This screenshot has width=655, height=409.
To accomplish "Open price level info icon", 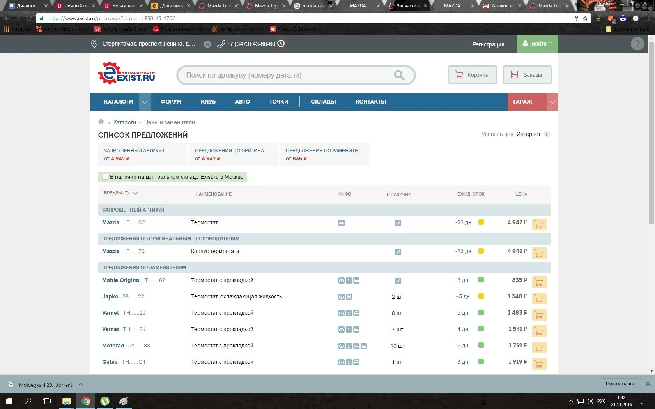I will (x=547, y=134).
